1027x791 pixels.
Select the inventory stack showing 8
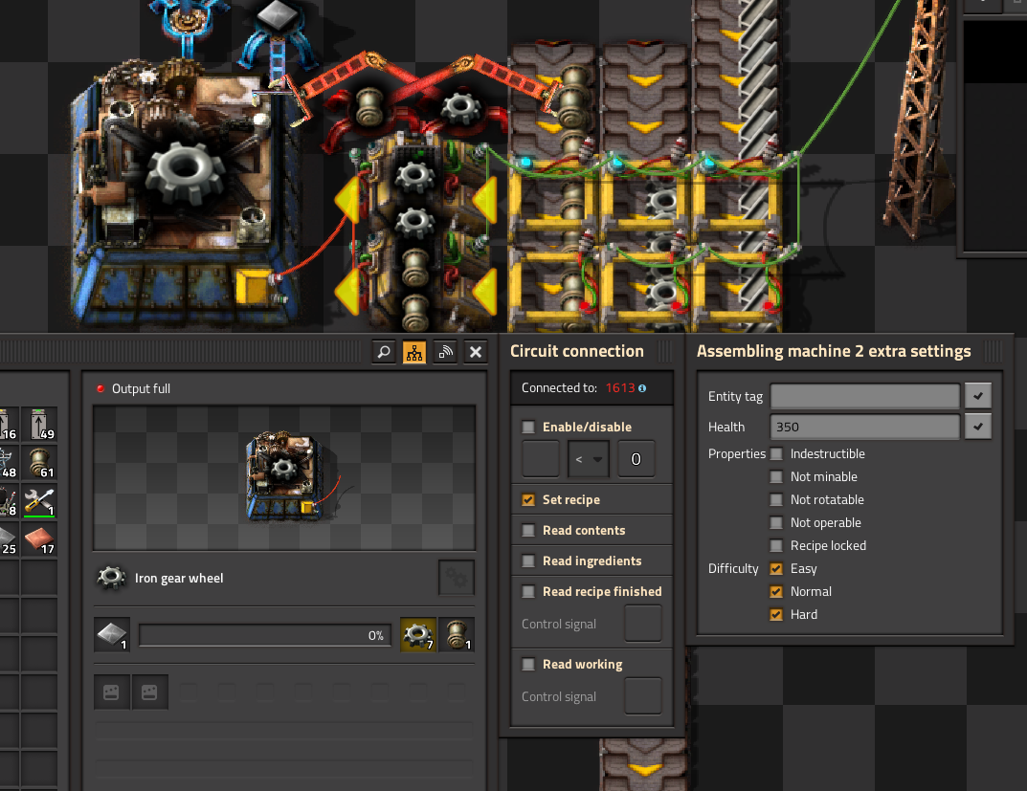pyautogui.click(x=9, y=501)
